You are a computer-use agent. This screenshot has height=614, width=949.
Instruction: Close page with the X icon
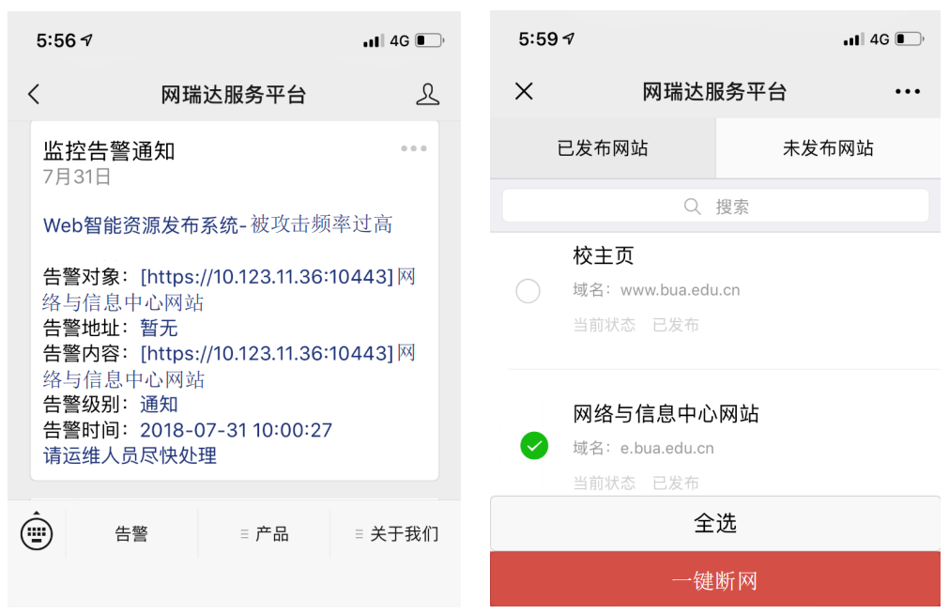(524, 91)
